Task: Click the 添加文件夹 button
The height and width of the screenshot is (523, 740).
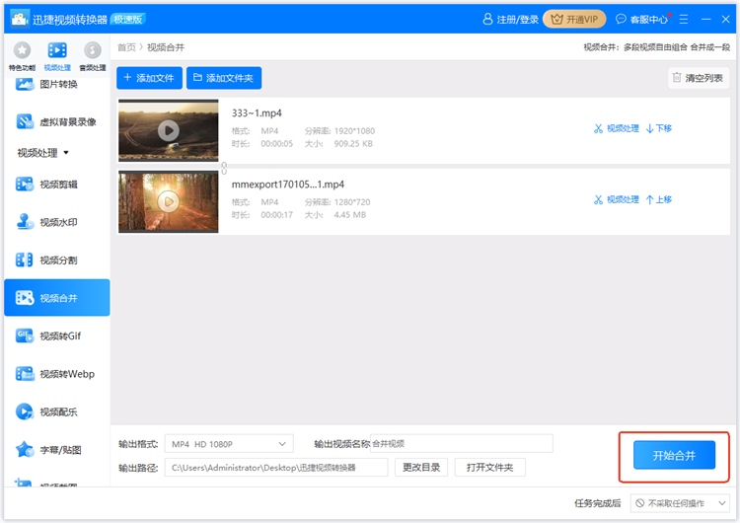Action: [224, 78]
